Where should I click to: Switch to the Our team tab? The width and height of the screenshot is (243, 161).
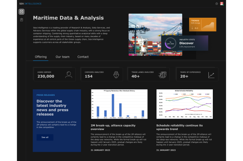click(x=62, y=57)
